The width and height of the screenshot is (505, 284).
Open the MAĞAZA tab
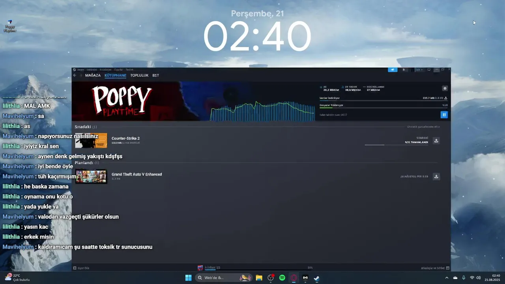93,75
